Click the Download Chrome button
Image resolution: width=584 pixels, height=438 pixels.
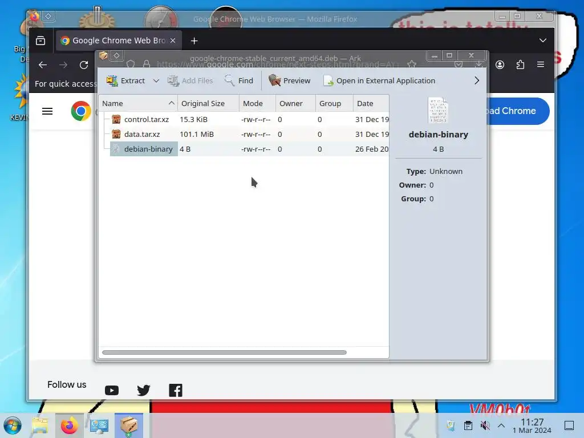tap(517, 111)
